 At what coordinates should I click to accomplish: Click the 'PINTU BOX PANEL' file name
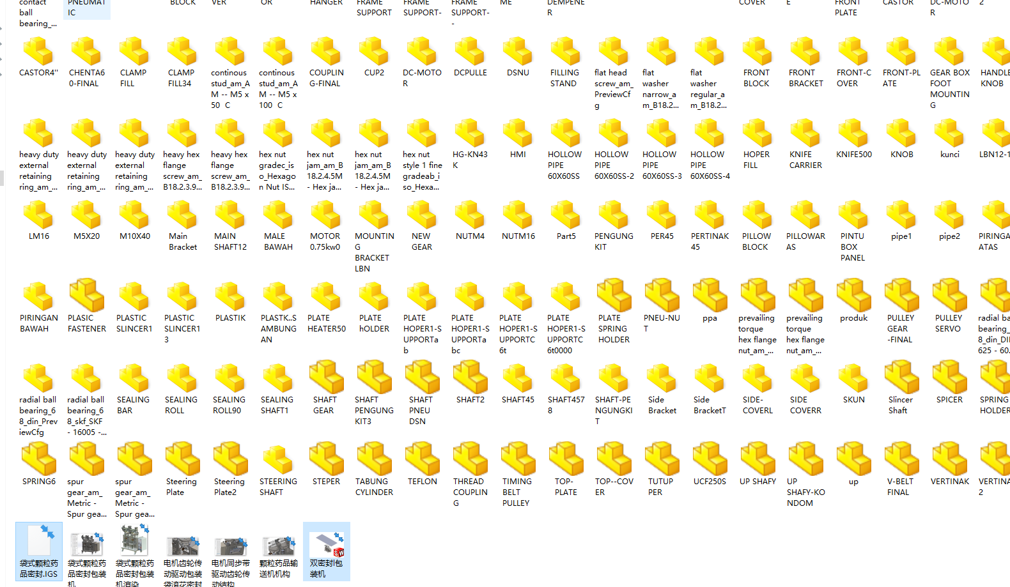tap(853, 247)
